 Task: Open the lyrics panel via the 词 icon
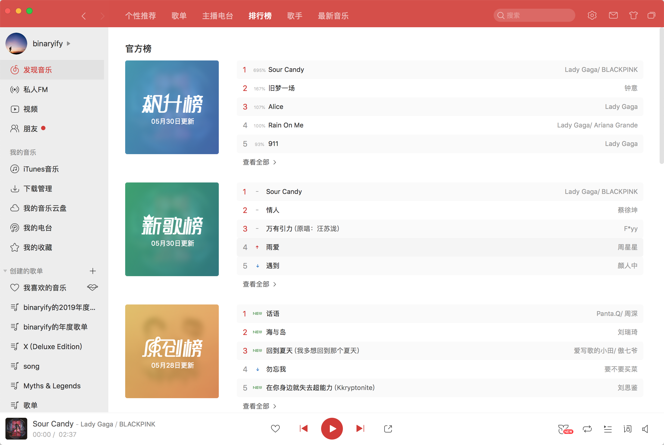628,429
